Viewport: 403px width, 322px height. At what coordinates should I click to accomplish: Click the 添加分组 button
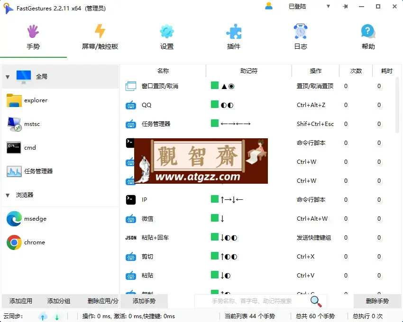tap(59, 301)
